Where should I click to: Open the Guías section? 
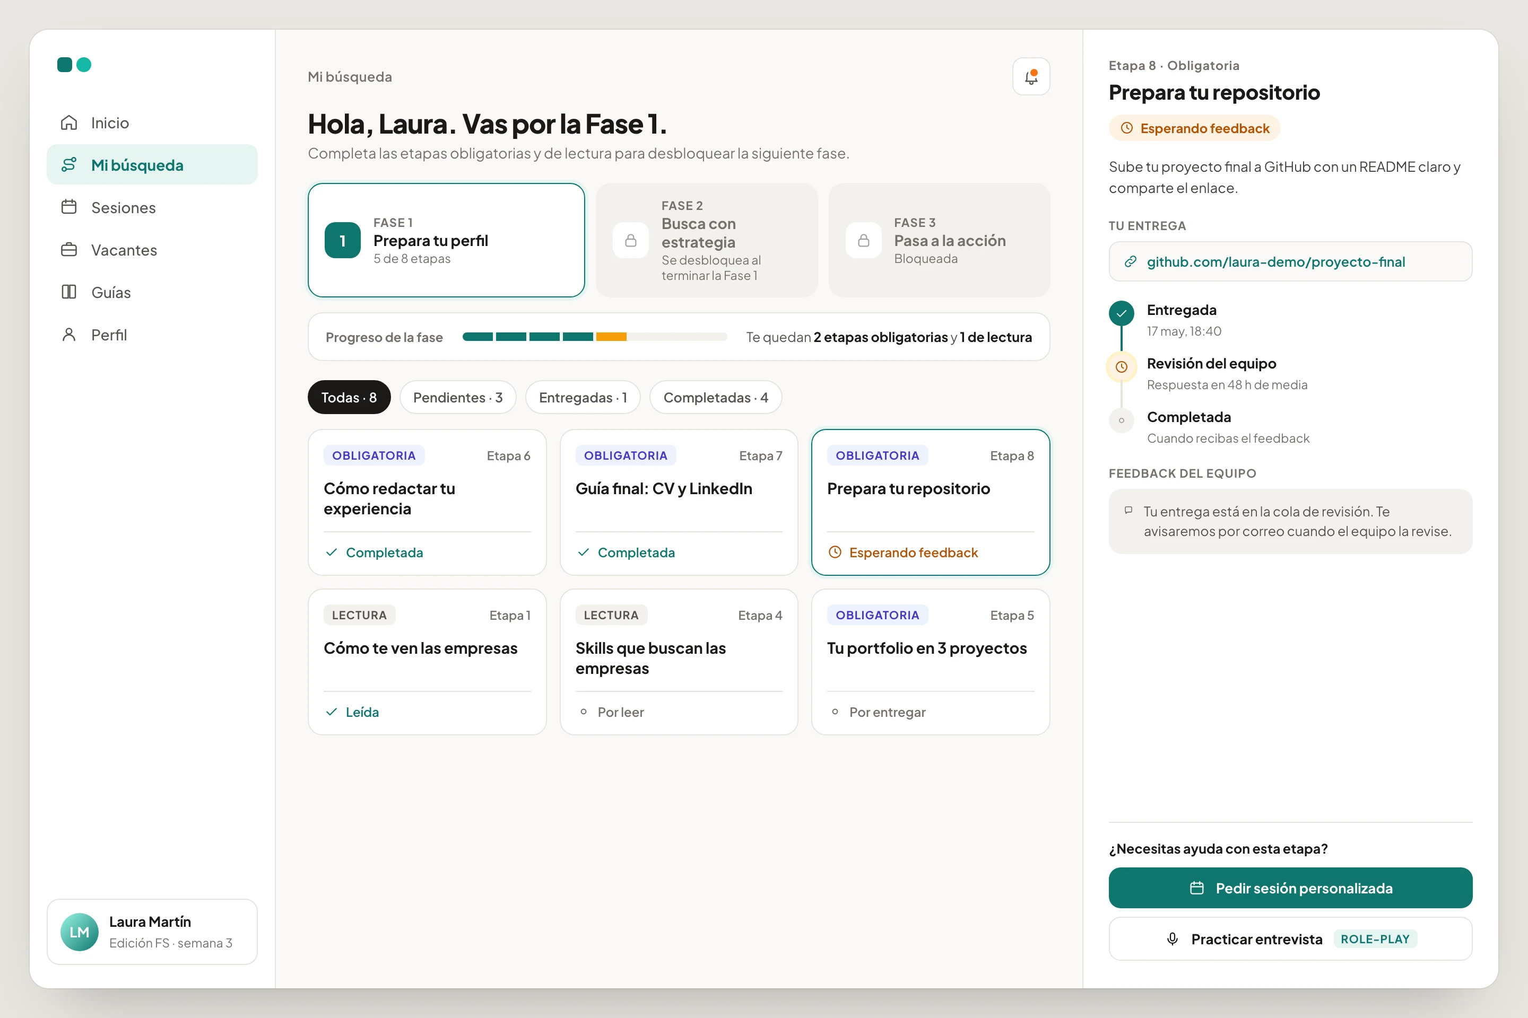coord(152,292)
